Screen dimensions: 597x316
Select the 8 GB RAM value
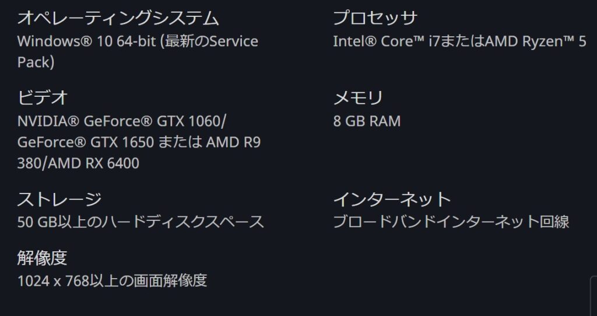point(367,121)
